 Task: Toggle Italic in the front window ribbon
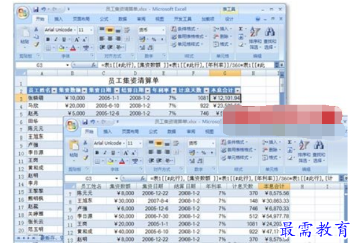[105, 153]
